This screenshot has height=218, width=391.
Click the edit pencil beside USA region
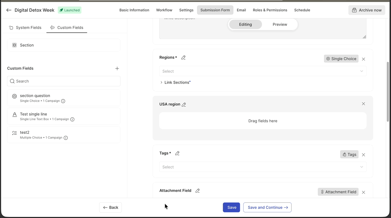point(184,104)
